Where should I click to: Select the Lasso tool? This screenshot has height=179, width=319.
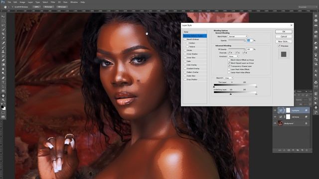click(x=3, y=25)
